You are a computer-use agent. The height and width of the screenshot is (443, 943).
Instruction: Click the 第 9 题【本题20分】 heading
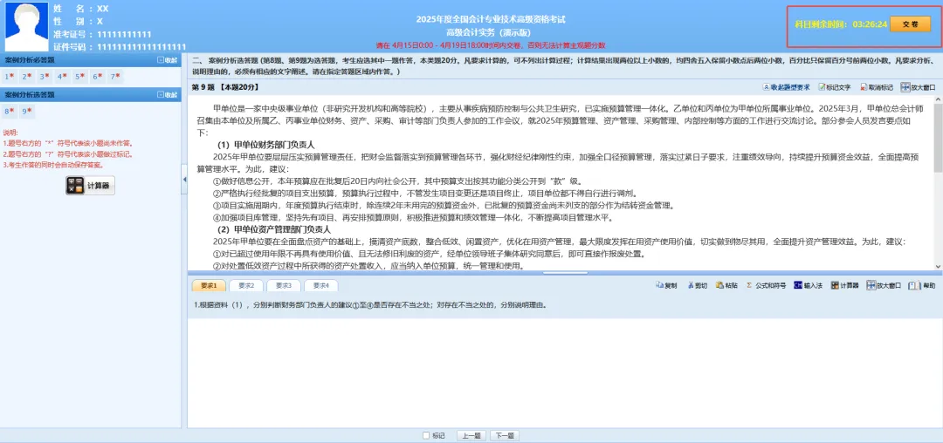pyautogui.click(x=225, y=87)
